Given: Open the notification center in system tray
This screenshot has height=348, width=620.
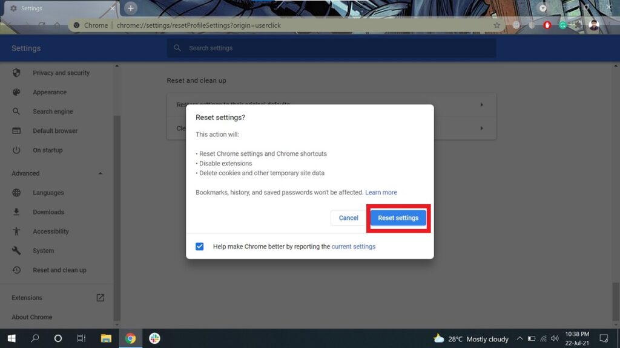Looking at the screenshot, I should pos(602,338).
